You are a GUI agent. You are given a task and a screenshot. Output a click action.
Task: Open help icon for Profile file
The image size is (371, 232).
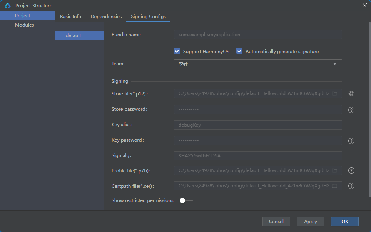[x=351, y=170]
